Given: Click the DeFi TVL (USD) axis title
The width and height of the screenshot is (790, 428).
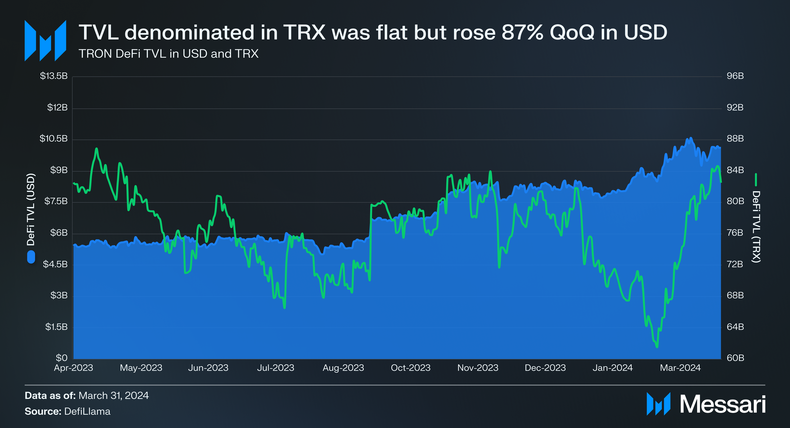Looking at the screenshot, I should 31,210.
